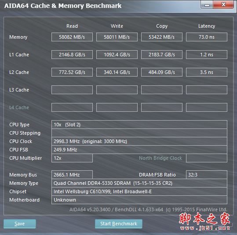Select Memory Write value 58011 MB/s
The image size is (237, 235).
tap(117, 37)
